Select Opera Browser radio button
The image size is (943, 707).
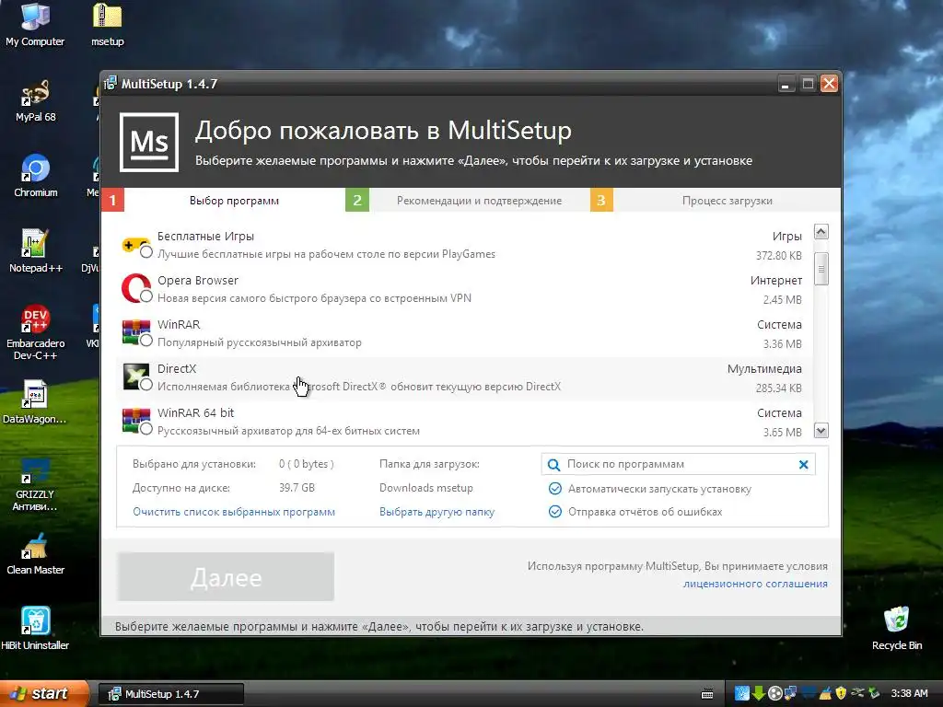coord(146,296)
